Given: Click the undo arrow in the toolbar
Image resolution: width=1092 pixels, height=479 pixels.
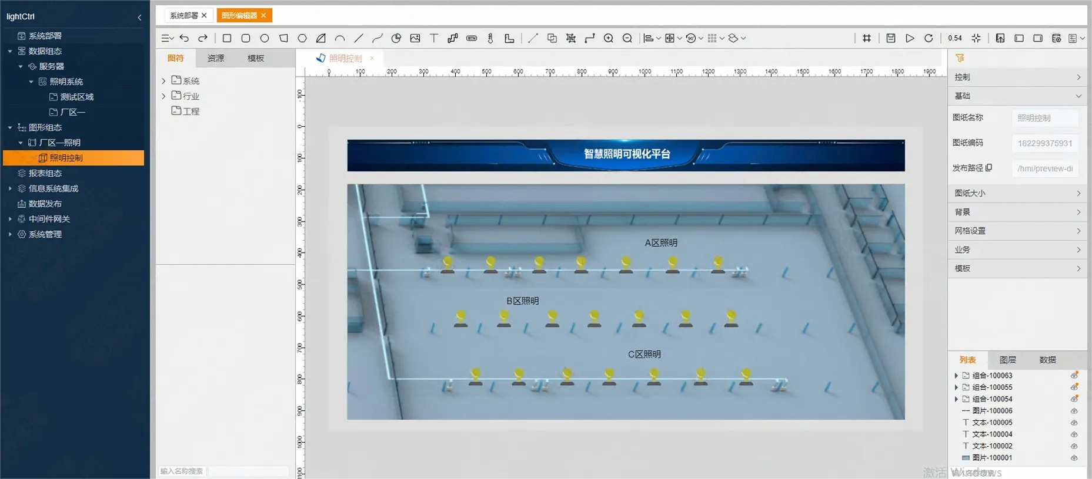Looking at the screenshot, I should pyautogui.click(x=184, y=38).
